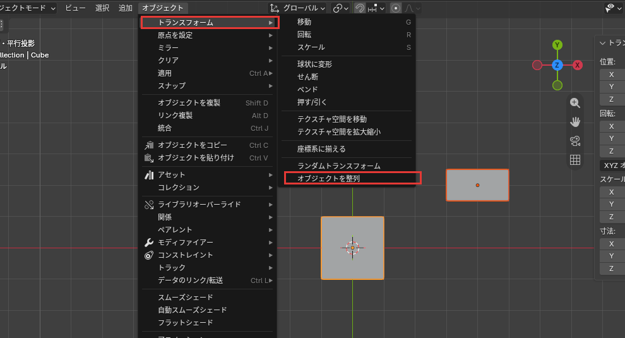Open the pivot point link icon dropdown
The width and height of the screenshot is (625, 338).
(340, 8)
